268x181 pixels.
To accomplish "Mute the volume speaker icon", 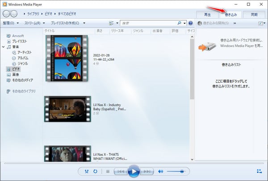I will coord(160,171).
